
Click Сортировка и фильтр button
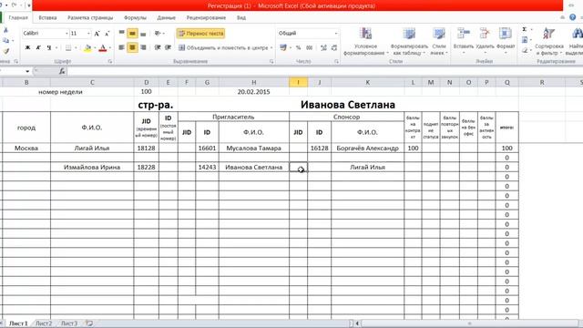point(548,42)
